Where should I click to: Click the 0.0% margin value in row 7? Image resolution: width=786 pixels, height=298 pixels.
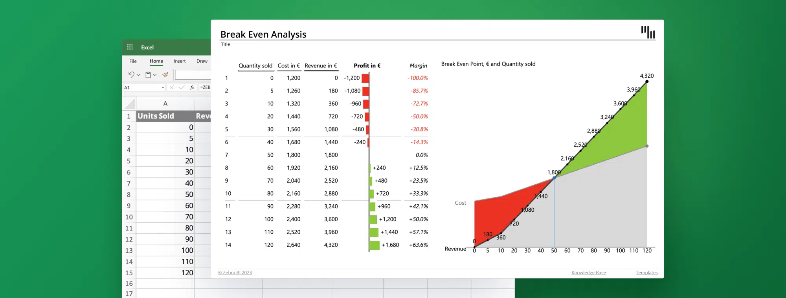click(x=422, y=155)
